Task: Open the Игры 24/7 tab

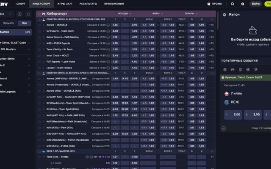Action: (65, 4)
